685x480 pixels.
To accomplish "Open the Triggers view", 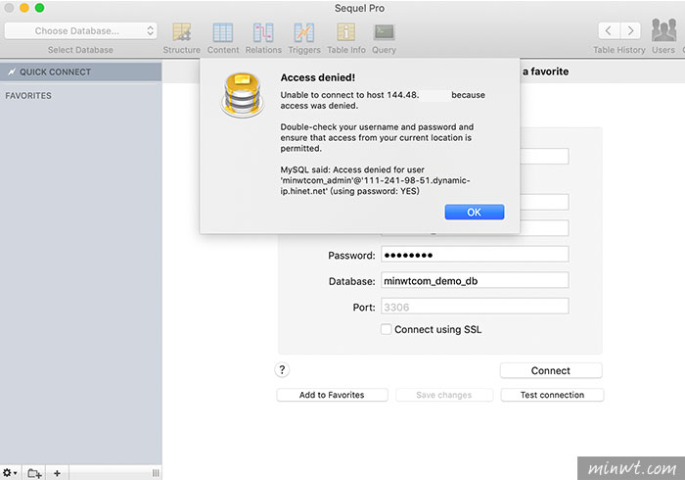I will [x=304, y=38].
